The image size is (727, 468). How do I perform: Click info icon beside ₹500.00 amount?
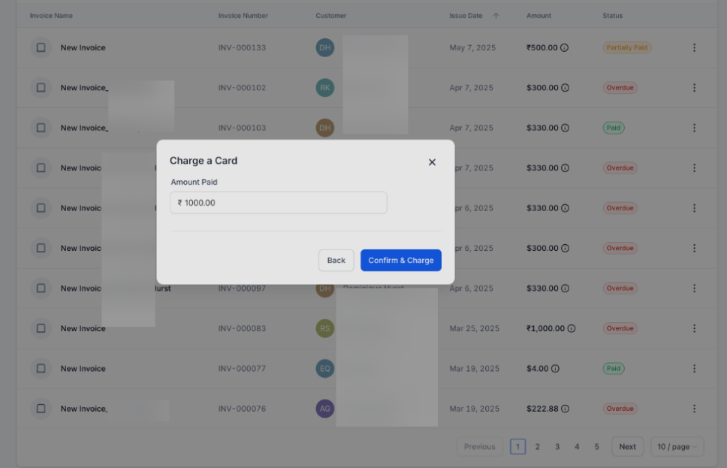tap(565, 48)
